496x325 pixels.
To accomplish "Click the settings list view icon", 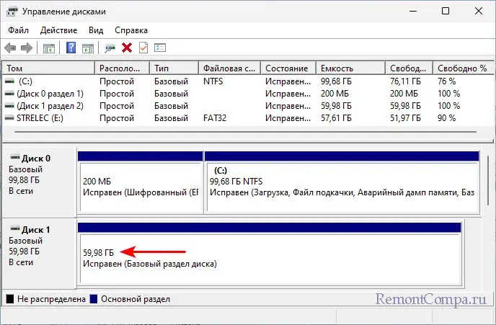I will point(160,48).
